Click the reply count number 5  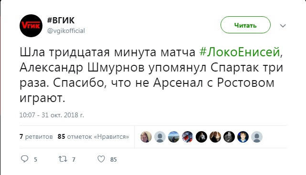coord(35,160)
